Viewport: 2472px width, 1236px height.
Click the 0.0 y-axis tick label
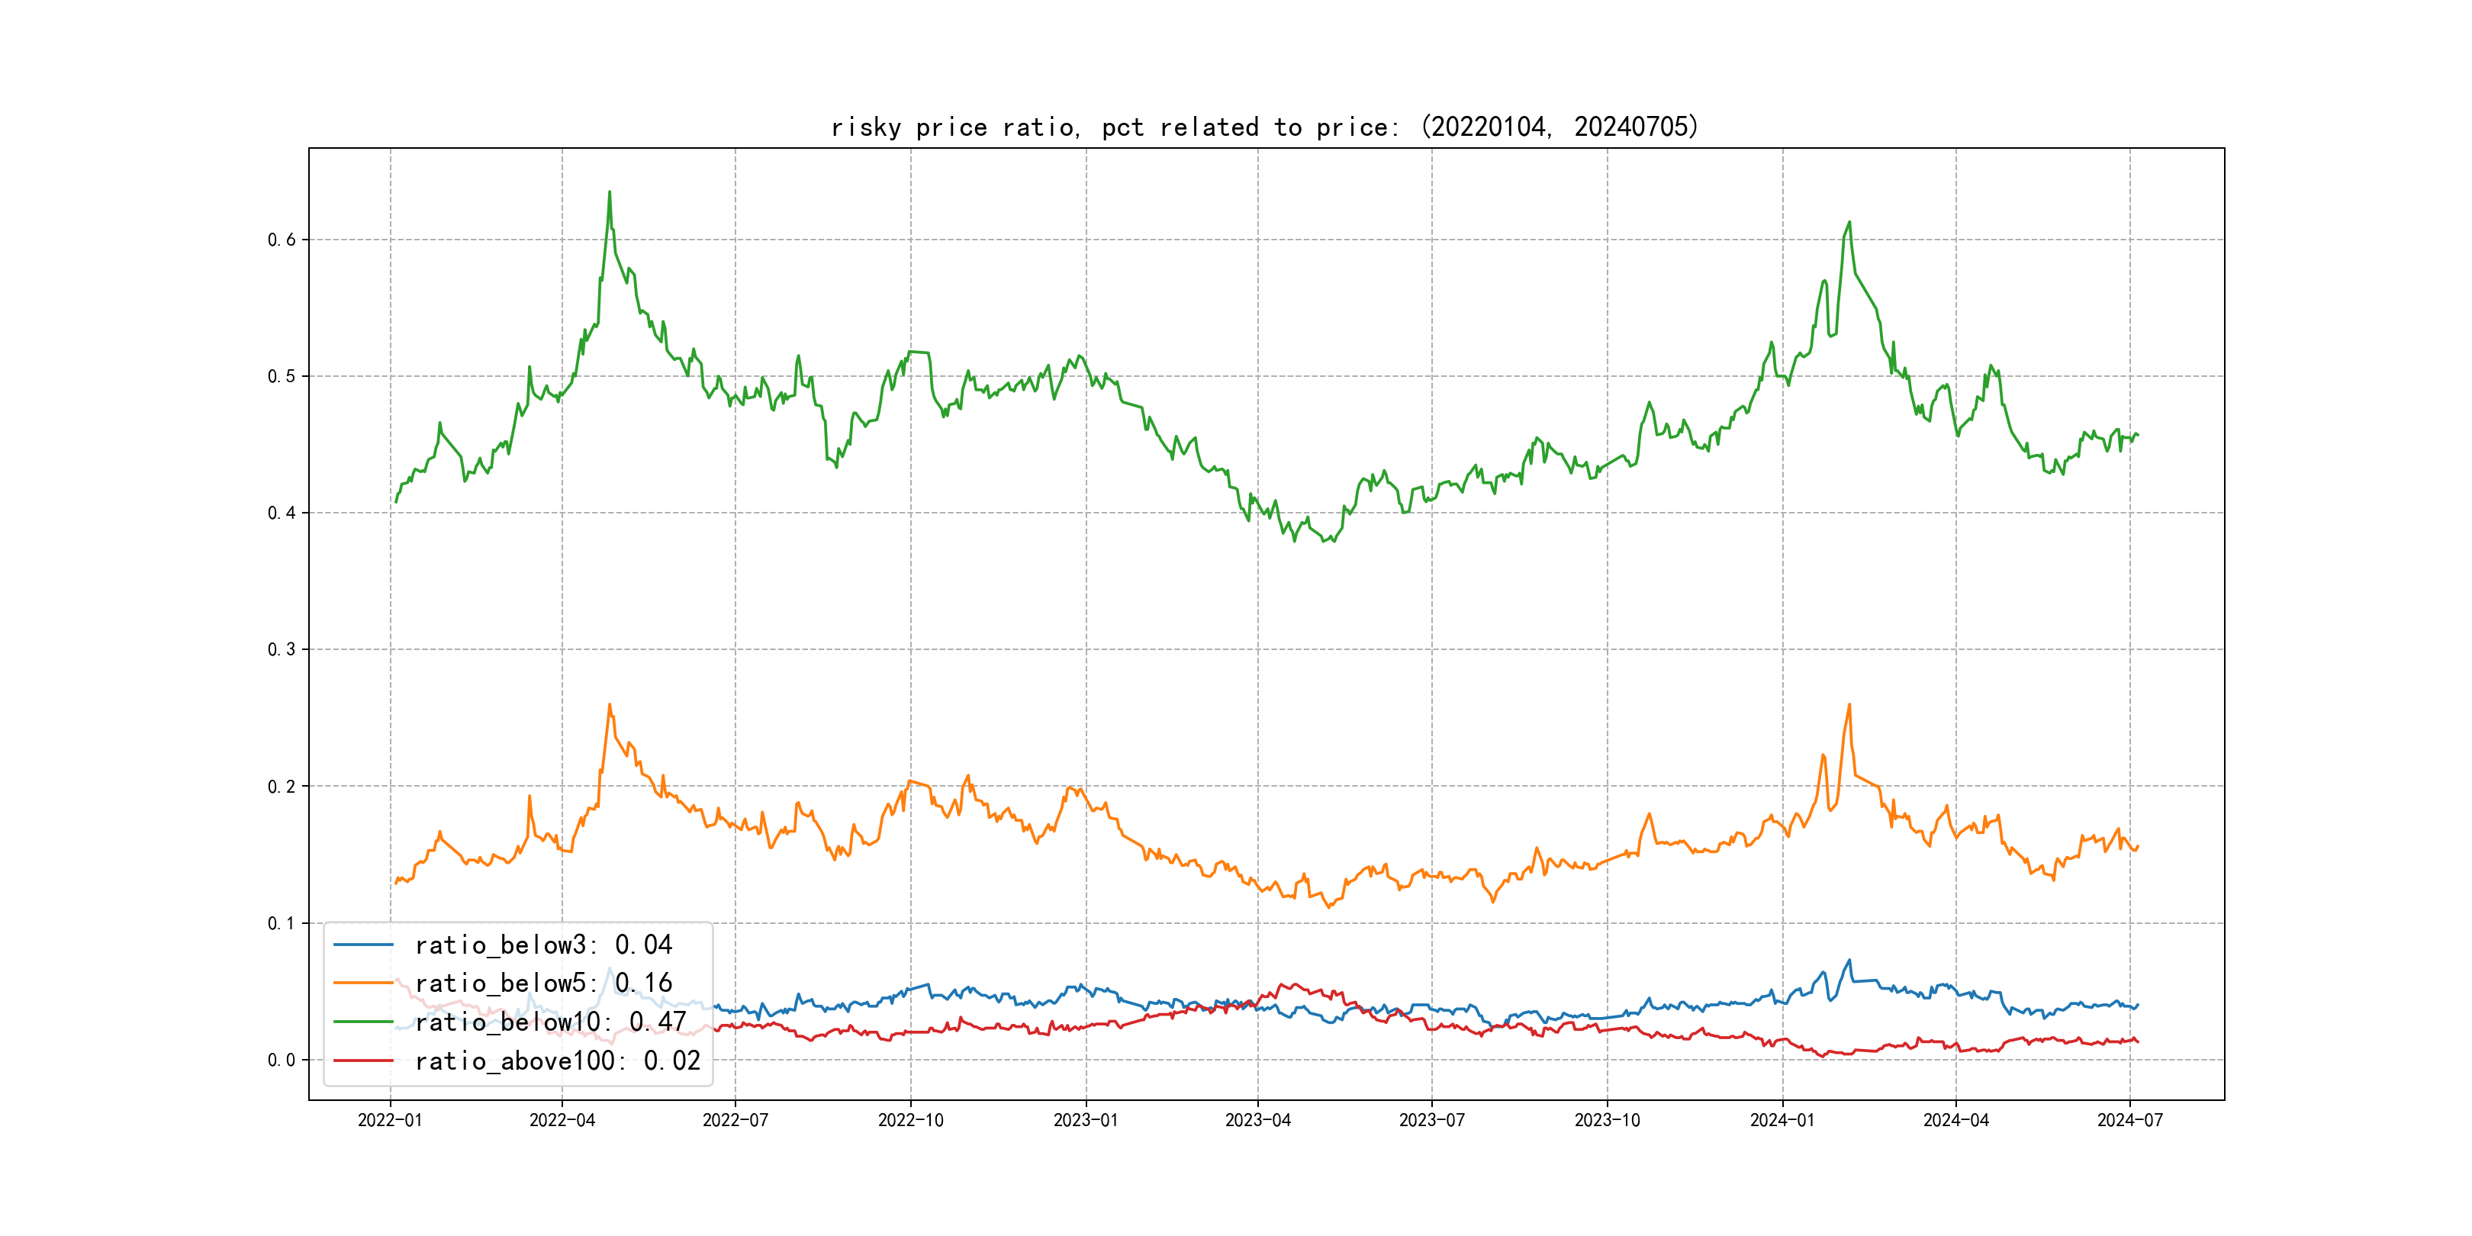point(282,1061)
